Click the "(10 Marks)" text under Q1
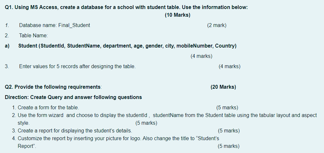 [177, 15]
